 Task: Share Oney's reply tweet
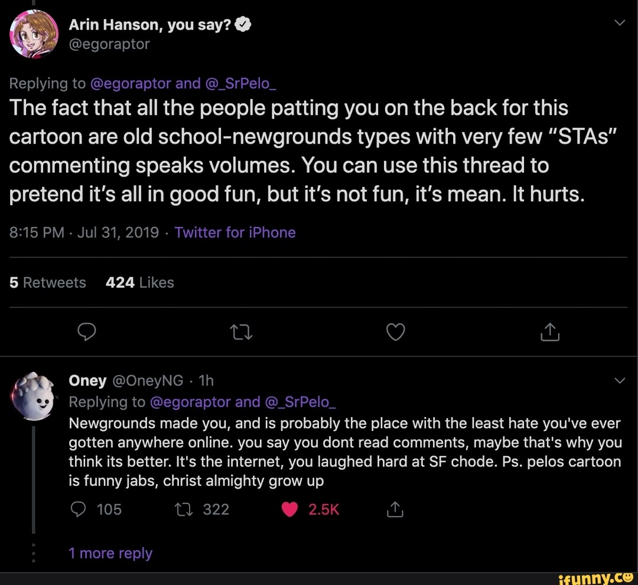coord(395,509)
